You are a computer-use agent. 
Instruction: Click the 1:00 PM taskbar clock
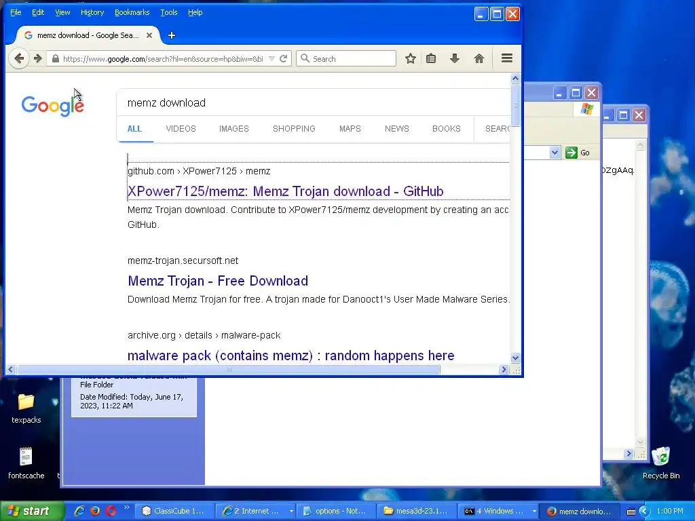(x=670, y=511)
